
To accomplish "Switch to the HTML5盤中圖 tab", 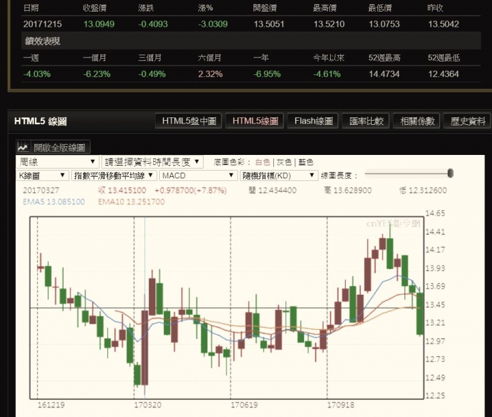I will (189, 121).
